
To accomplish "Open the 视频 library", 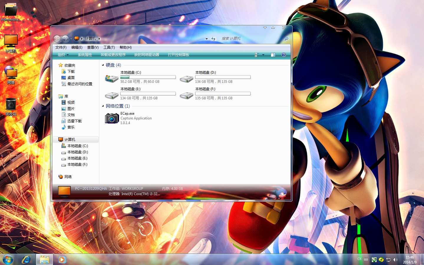I will coord(68,102).
